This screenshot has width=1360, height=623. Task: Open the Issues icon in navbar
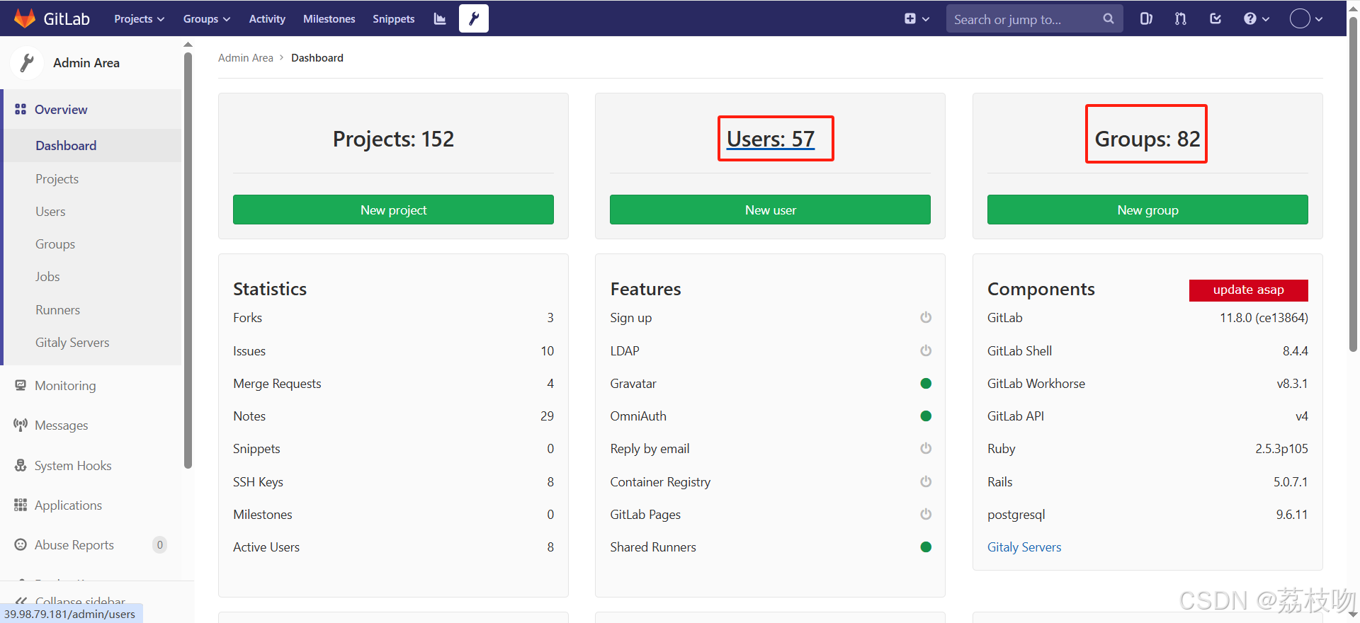pyautogui.click(x=1146, y=19)
